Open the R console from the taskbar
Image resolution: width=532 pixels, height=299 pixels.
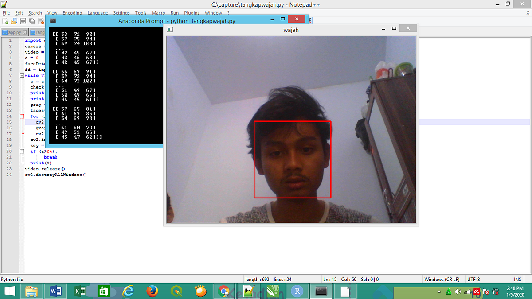[297, 291]
